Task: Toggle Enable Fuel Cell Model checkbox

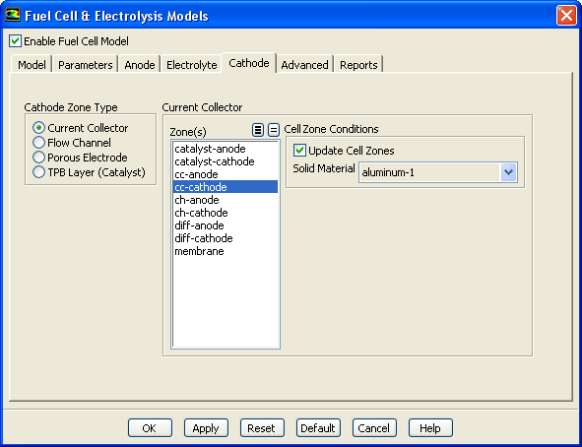Action: click(x=15, y=41)
